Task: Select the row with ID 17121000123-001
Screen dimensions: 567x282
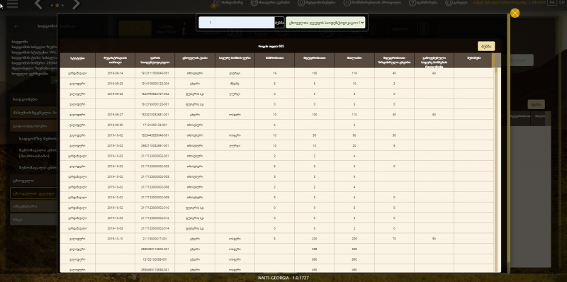Action: [x=276, y=125]
